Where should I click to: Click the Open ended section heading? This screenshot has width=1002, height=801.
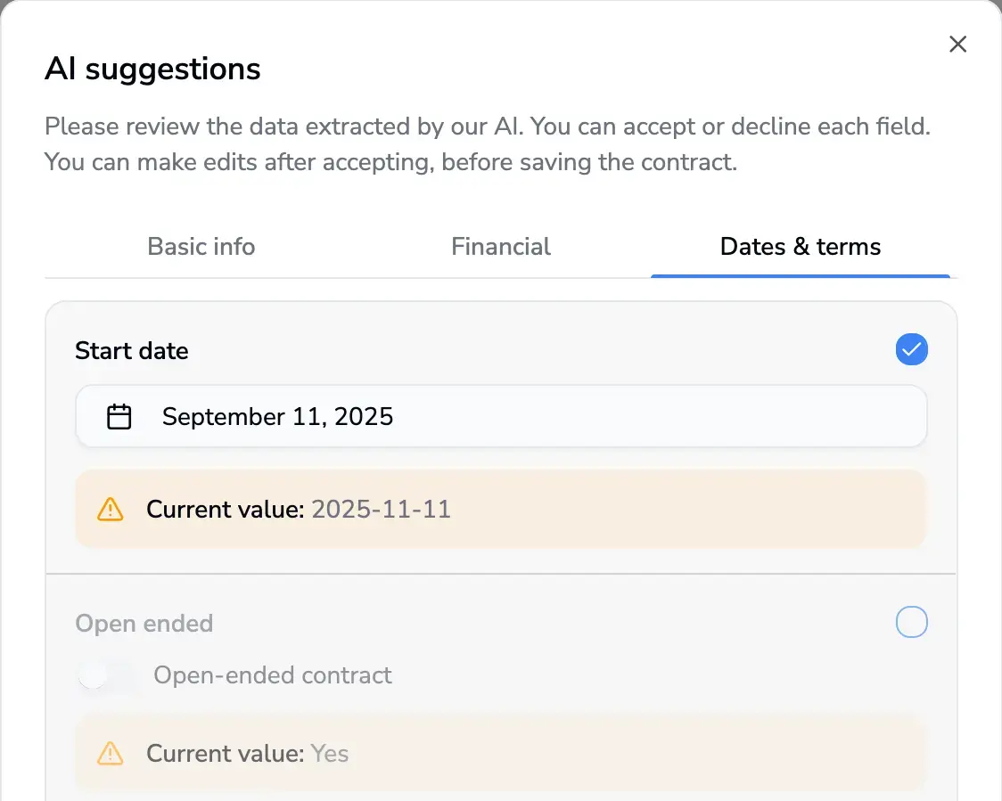coord(144,624)
